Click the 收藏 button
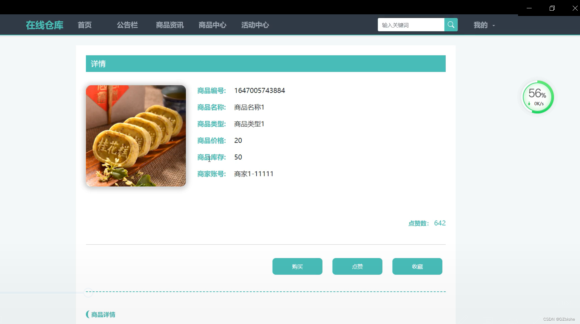This screenshot has width=580, height=324. click(x=417, y=266)
